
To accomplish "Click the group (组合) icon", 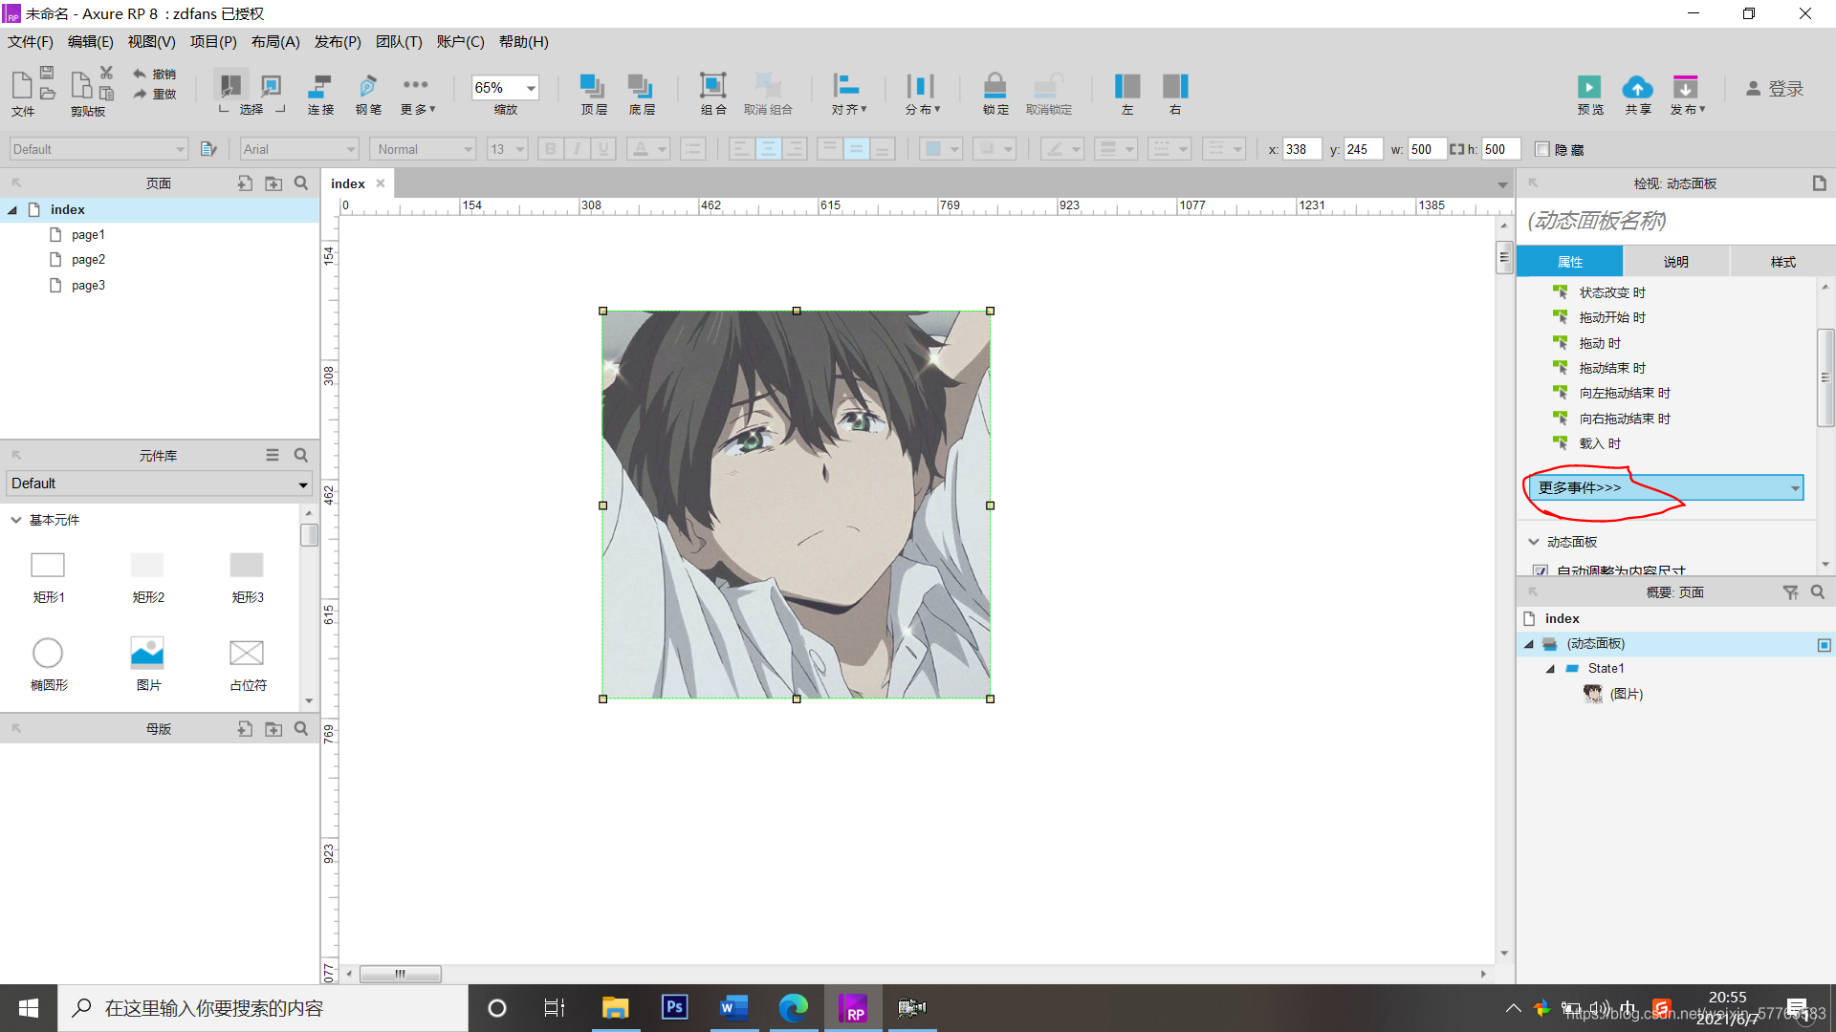I will 713,86.
